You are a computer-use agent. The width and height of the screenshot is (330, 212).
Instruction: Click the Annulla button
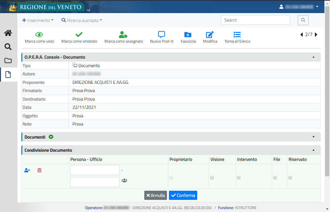pyautogui.click(x=155, y=195)
